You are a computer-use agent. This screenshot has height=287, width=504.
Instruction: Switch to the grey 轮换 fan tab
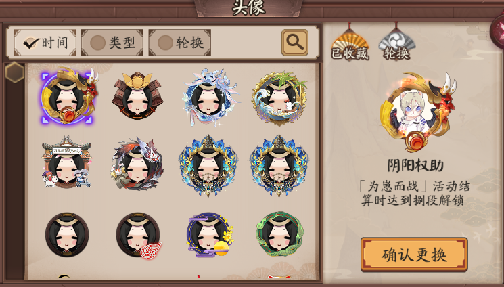point(396,44)
